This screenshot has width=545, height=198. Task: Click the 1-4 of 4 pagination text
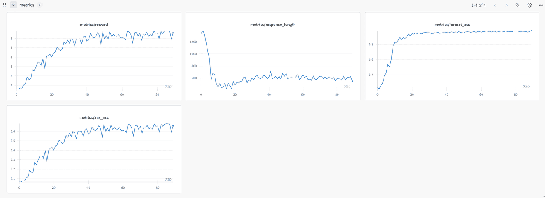tap(478, 5)
